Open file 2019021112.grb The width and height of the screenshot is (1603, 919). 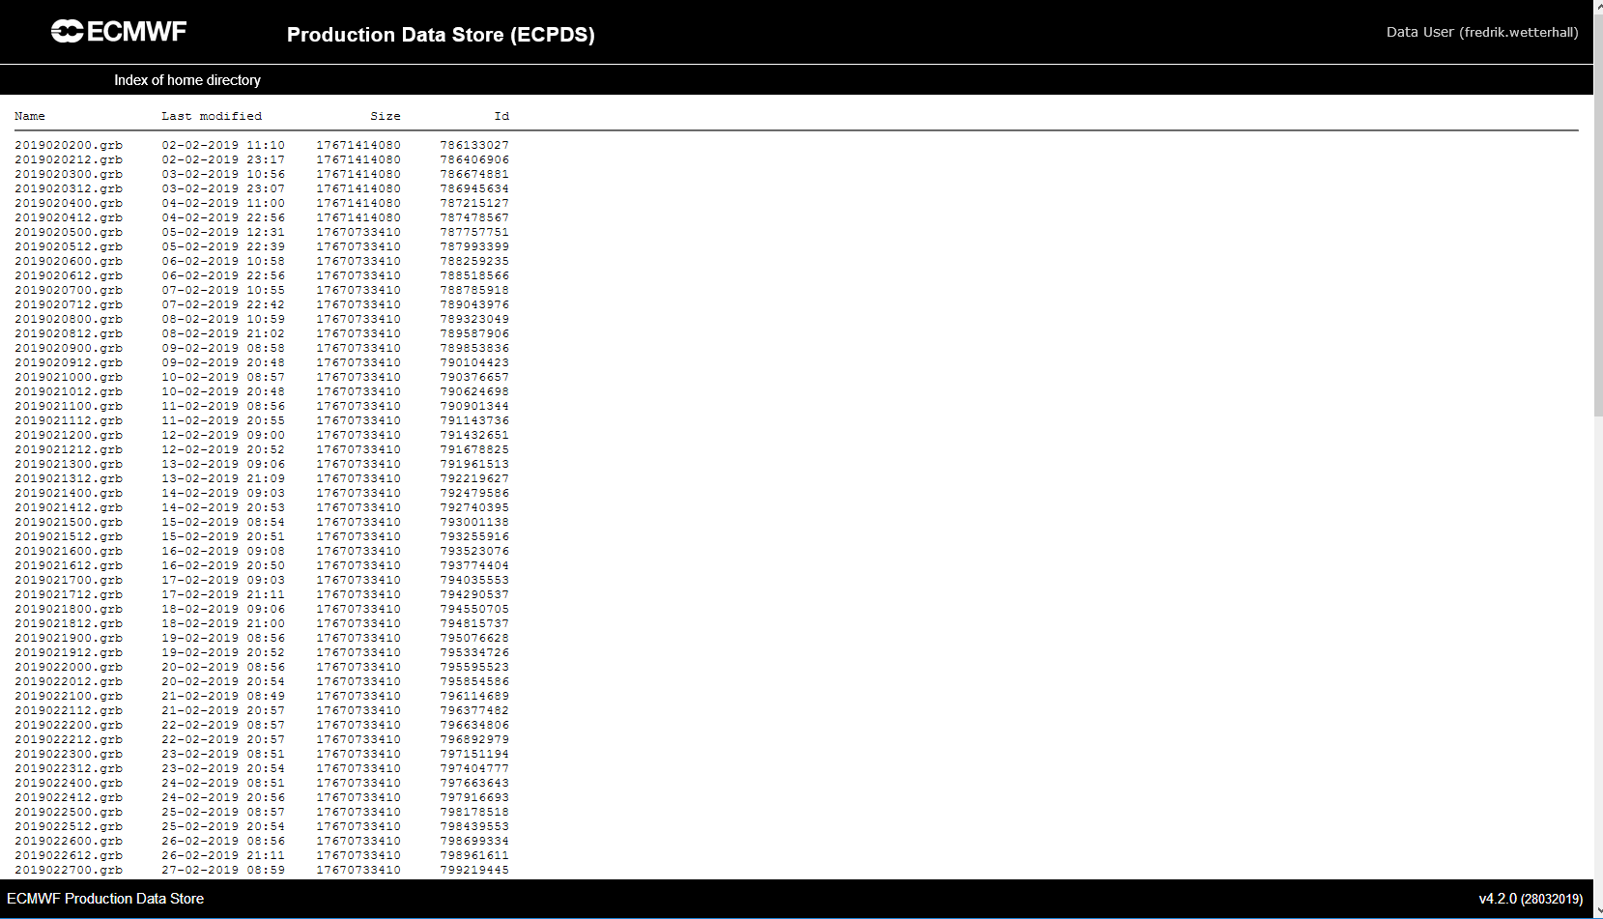(x=69, y=420)
